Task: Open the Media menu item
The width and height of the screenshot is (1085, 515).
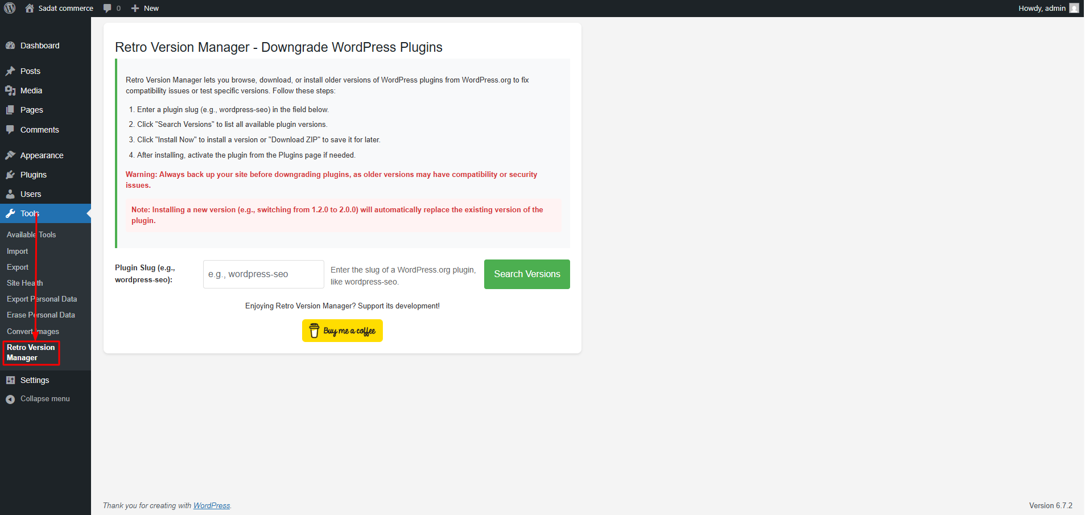Action: pyautogui.click(x=46, y=90)
